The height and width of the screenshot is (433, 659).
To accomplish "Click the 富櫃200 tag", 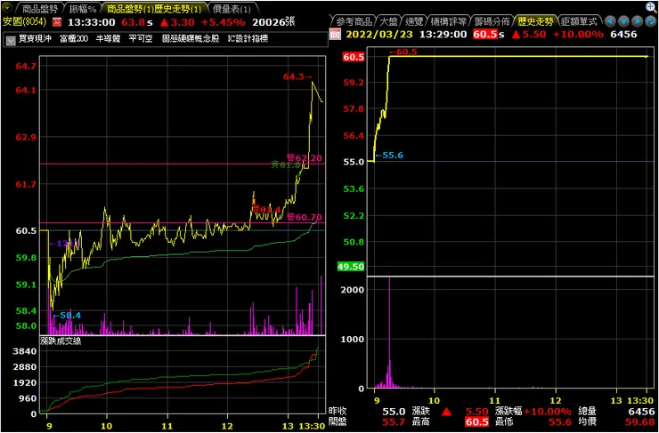I will 74,39.
